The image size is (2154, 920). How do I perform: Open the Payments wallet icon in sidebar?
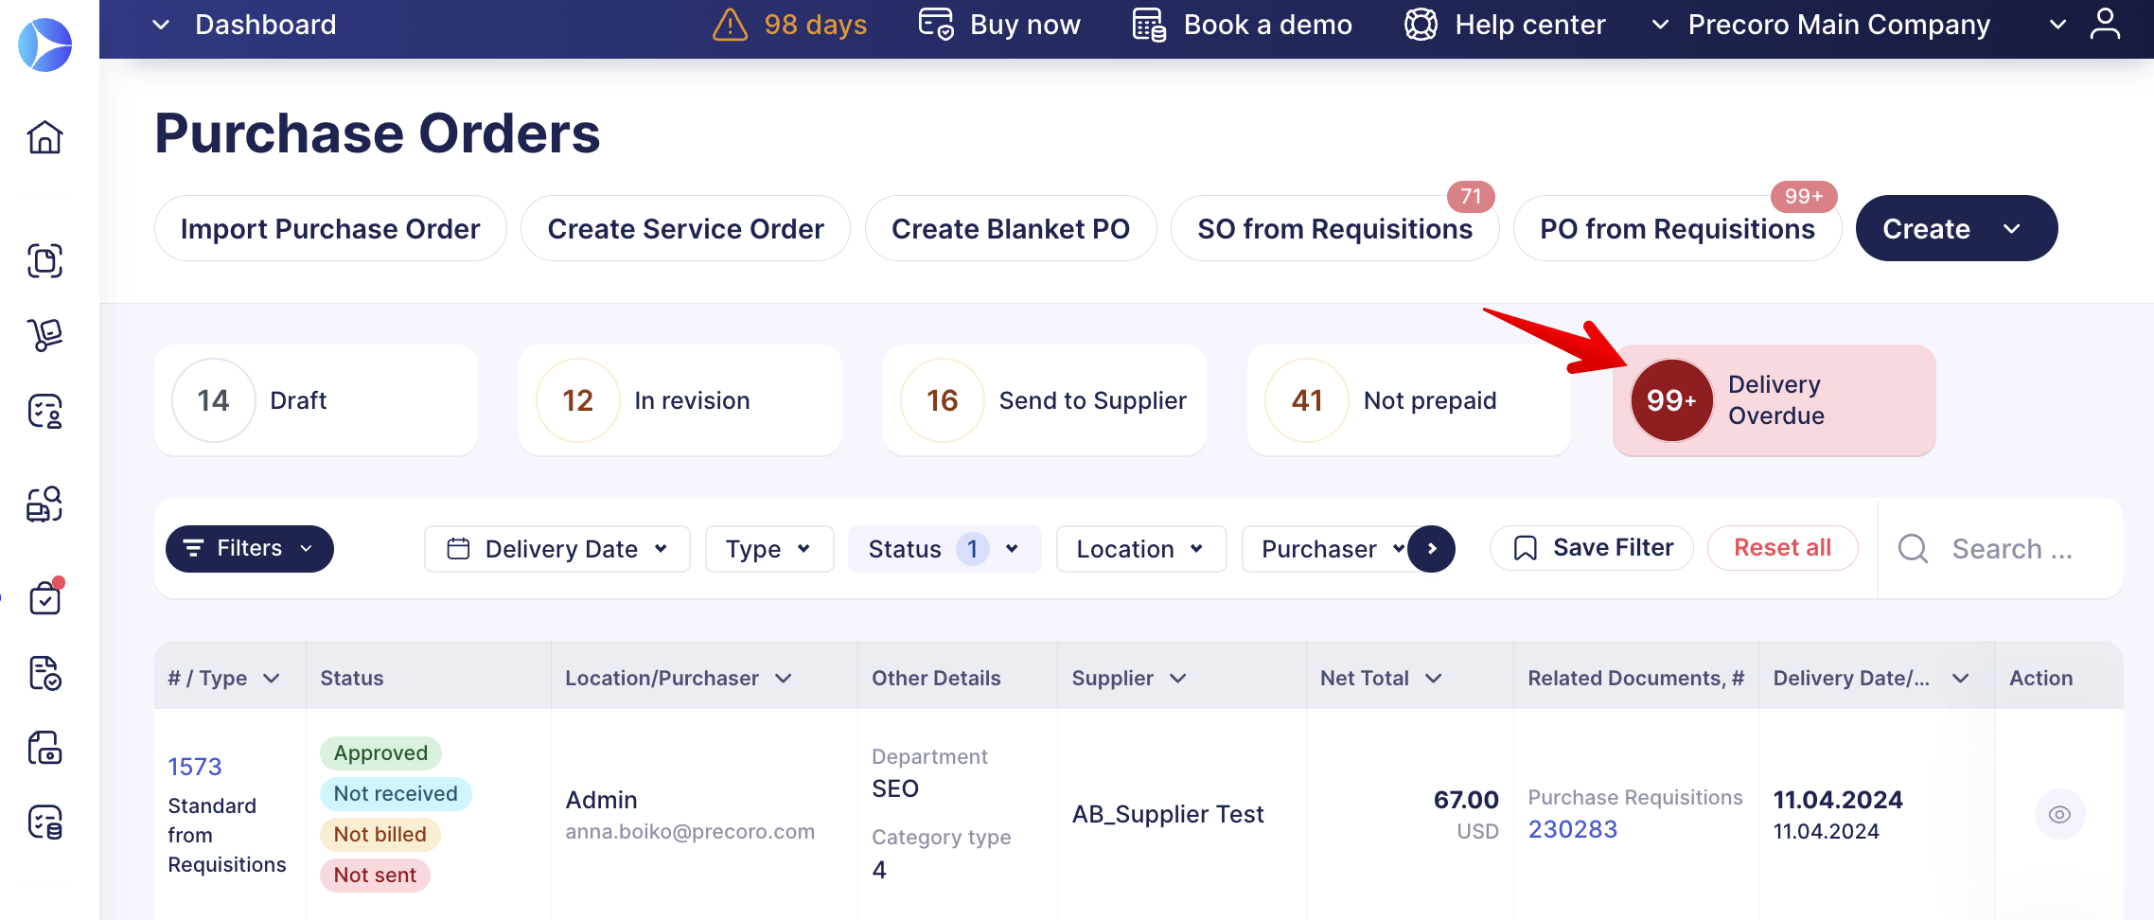pyautogui.click(x=45, y=749)
